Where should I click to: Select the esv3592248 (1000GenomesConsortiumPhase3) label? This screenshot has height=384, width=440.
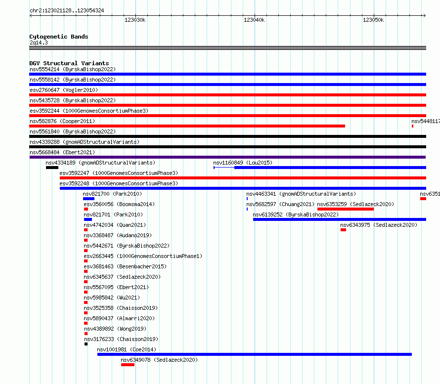tap(119, 183)
